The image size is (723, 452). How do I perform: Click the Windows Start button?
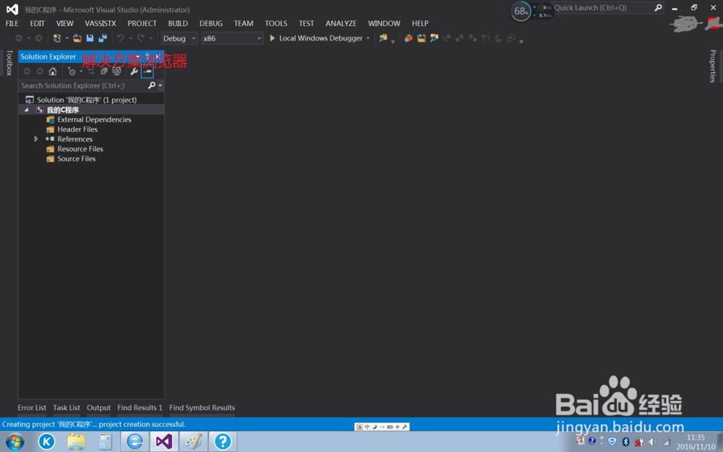(14, 442)
